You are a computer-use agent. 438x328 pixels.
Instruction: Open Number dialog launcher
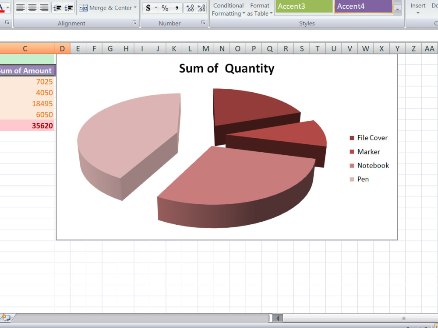203,22
